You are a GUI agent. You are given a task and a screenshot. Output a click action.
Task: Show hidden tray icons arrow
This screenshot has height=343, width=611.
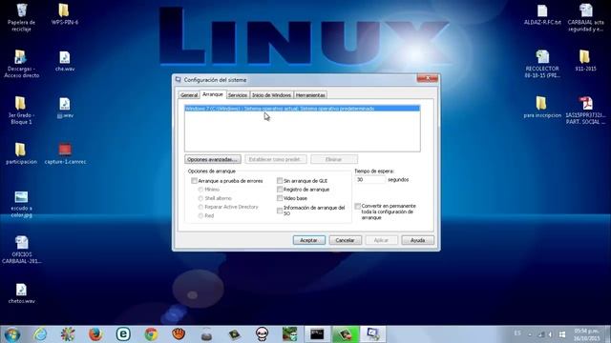pos(530,334)
